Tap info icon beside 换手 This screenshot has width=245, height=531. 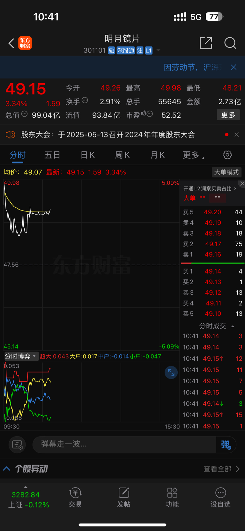(x=85, y=100)
